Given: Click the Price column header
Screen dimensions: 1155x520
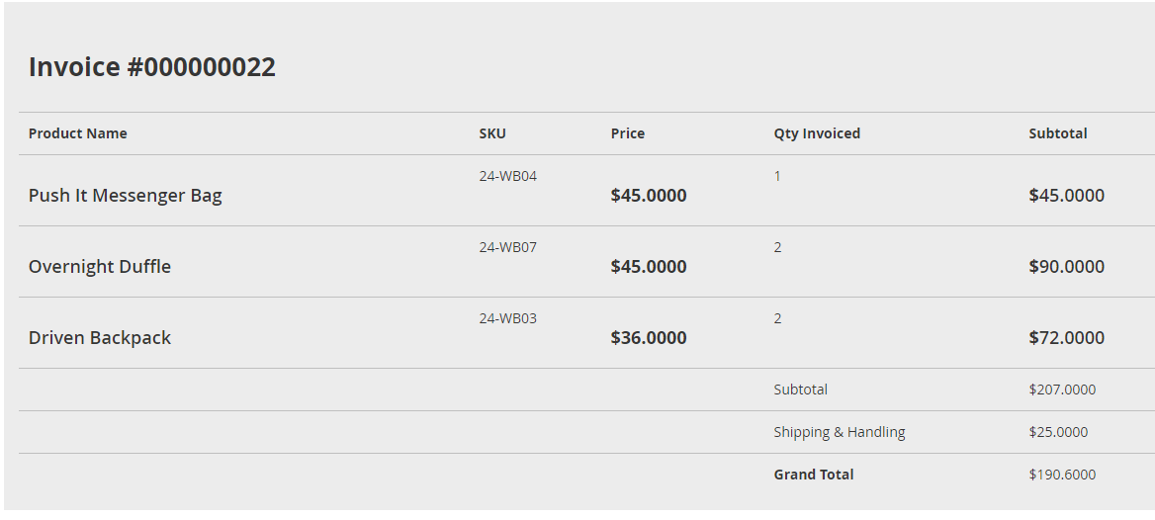Looking at the screenshot, I should [x=628, y=133].
